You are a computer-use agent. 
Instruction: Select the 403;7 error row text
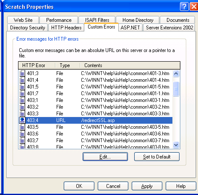(33, 140)
